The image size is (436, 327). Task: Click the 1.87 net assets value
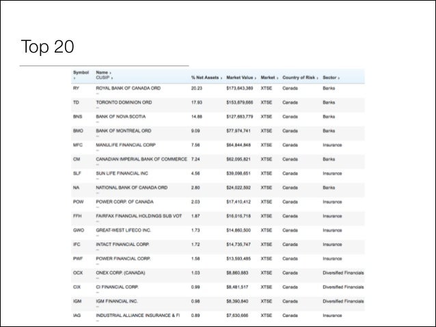point(195,216)
